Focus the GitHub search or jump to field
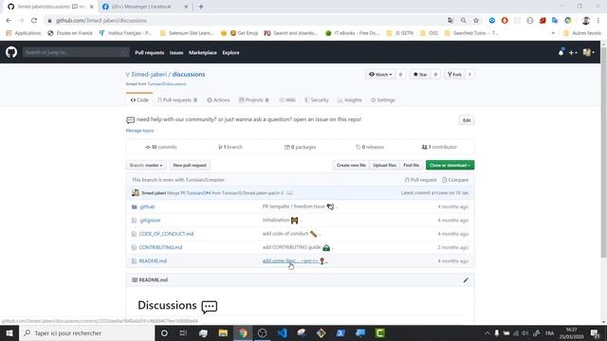The width and height of the screenshot is (607, 341). (76, 52)
